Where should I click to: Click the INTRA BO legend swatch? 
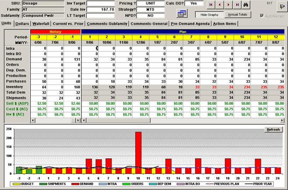[181, 184]
